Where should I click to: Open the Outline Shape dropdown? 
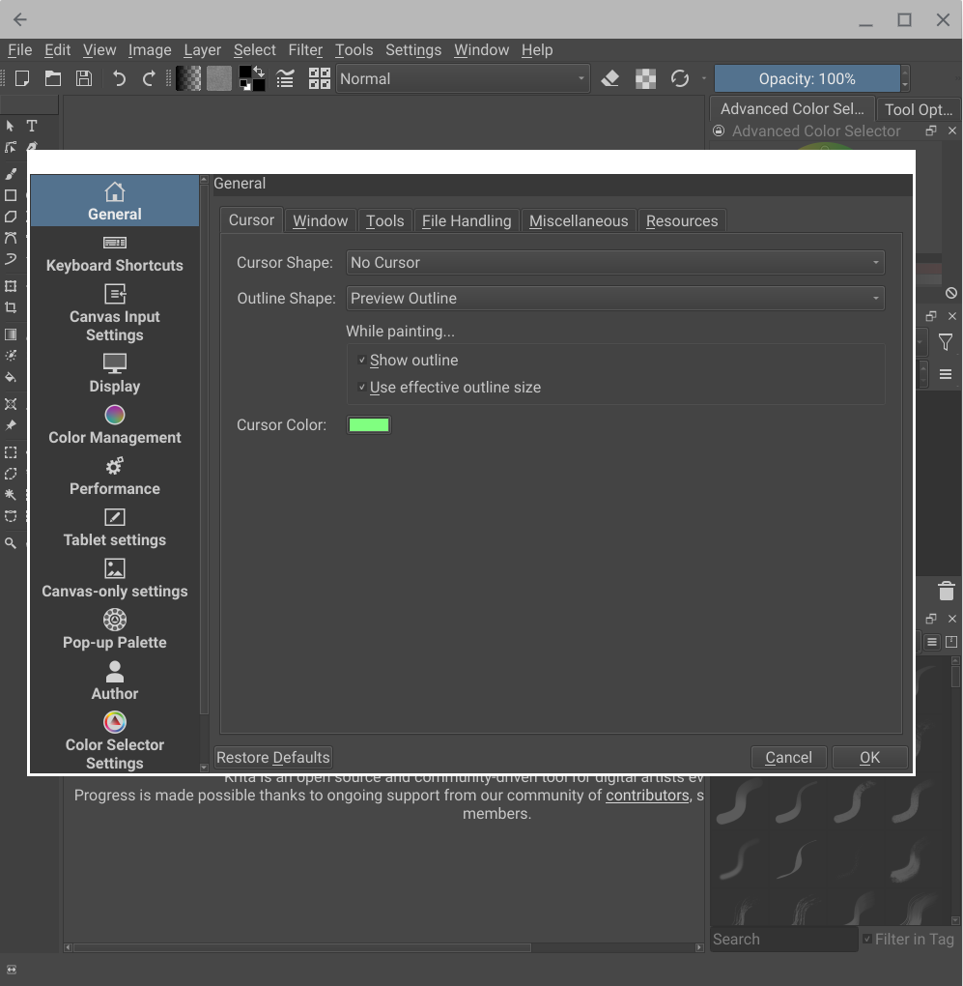pos(614,299)
